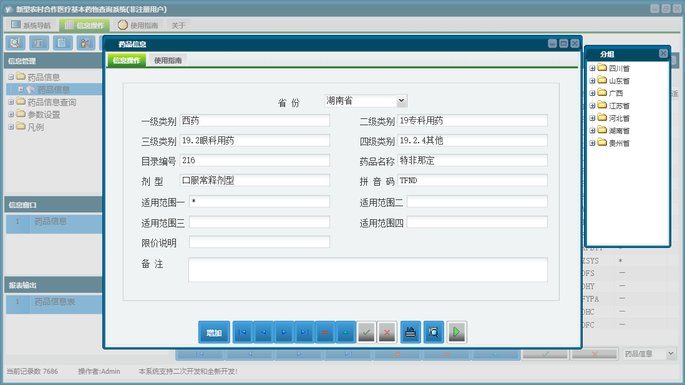The height and width of the screenshot is (385, 685).
Task: Open the 系统导航 main menu tab
Action: 31,26
